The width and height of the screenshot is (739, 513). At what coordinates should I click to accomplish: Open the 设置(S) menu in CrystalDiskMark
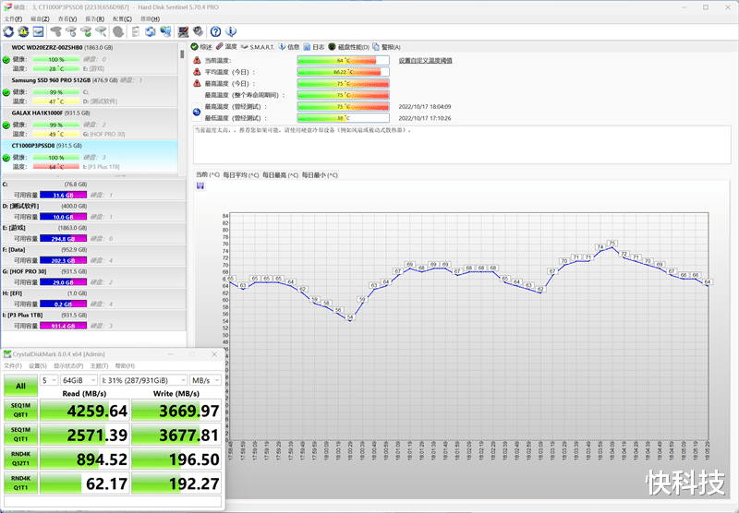coord(37,366)
